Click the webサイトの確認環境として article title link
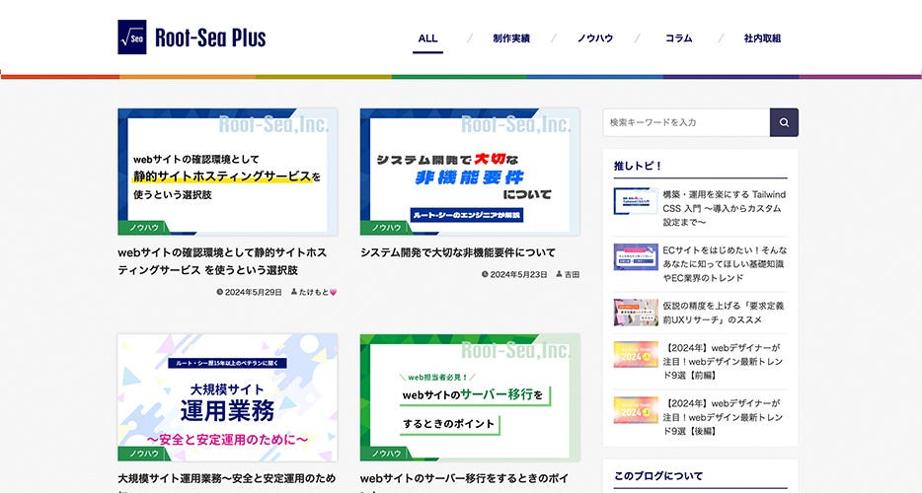922x493 pixels. [222, 260]
